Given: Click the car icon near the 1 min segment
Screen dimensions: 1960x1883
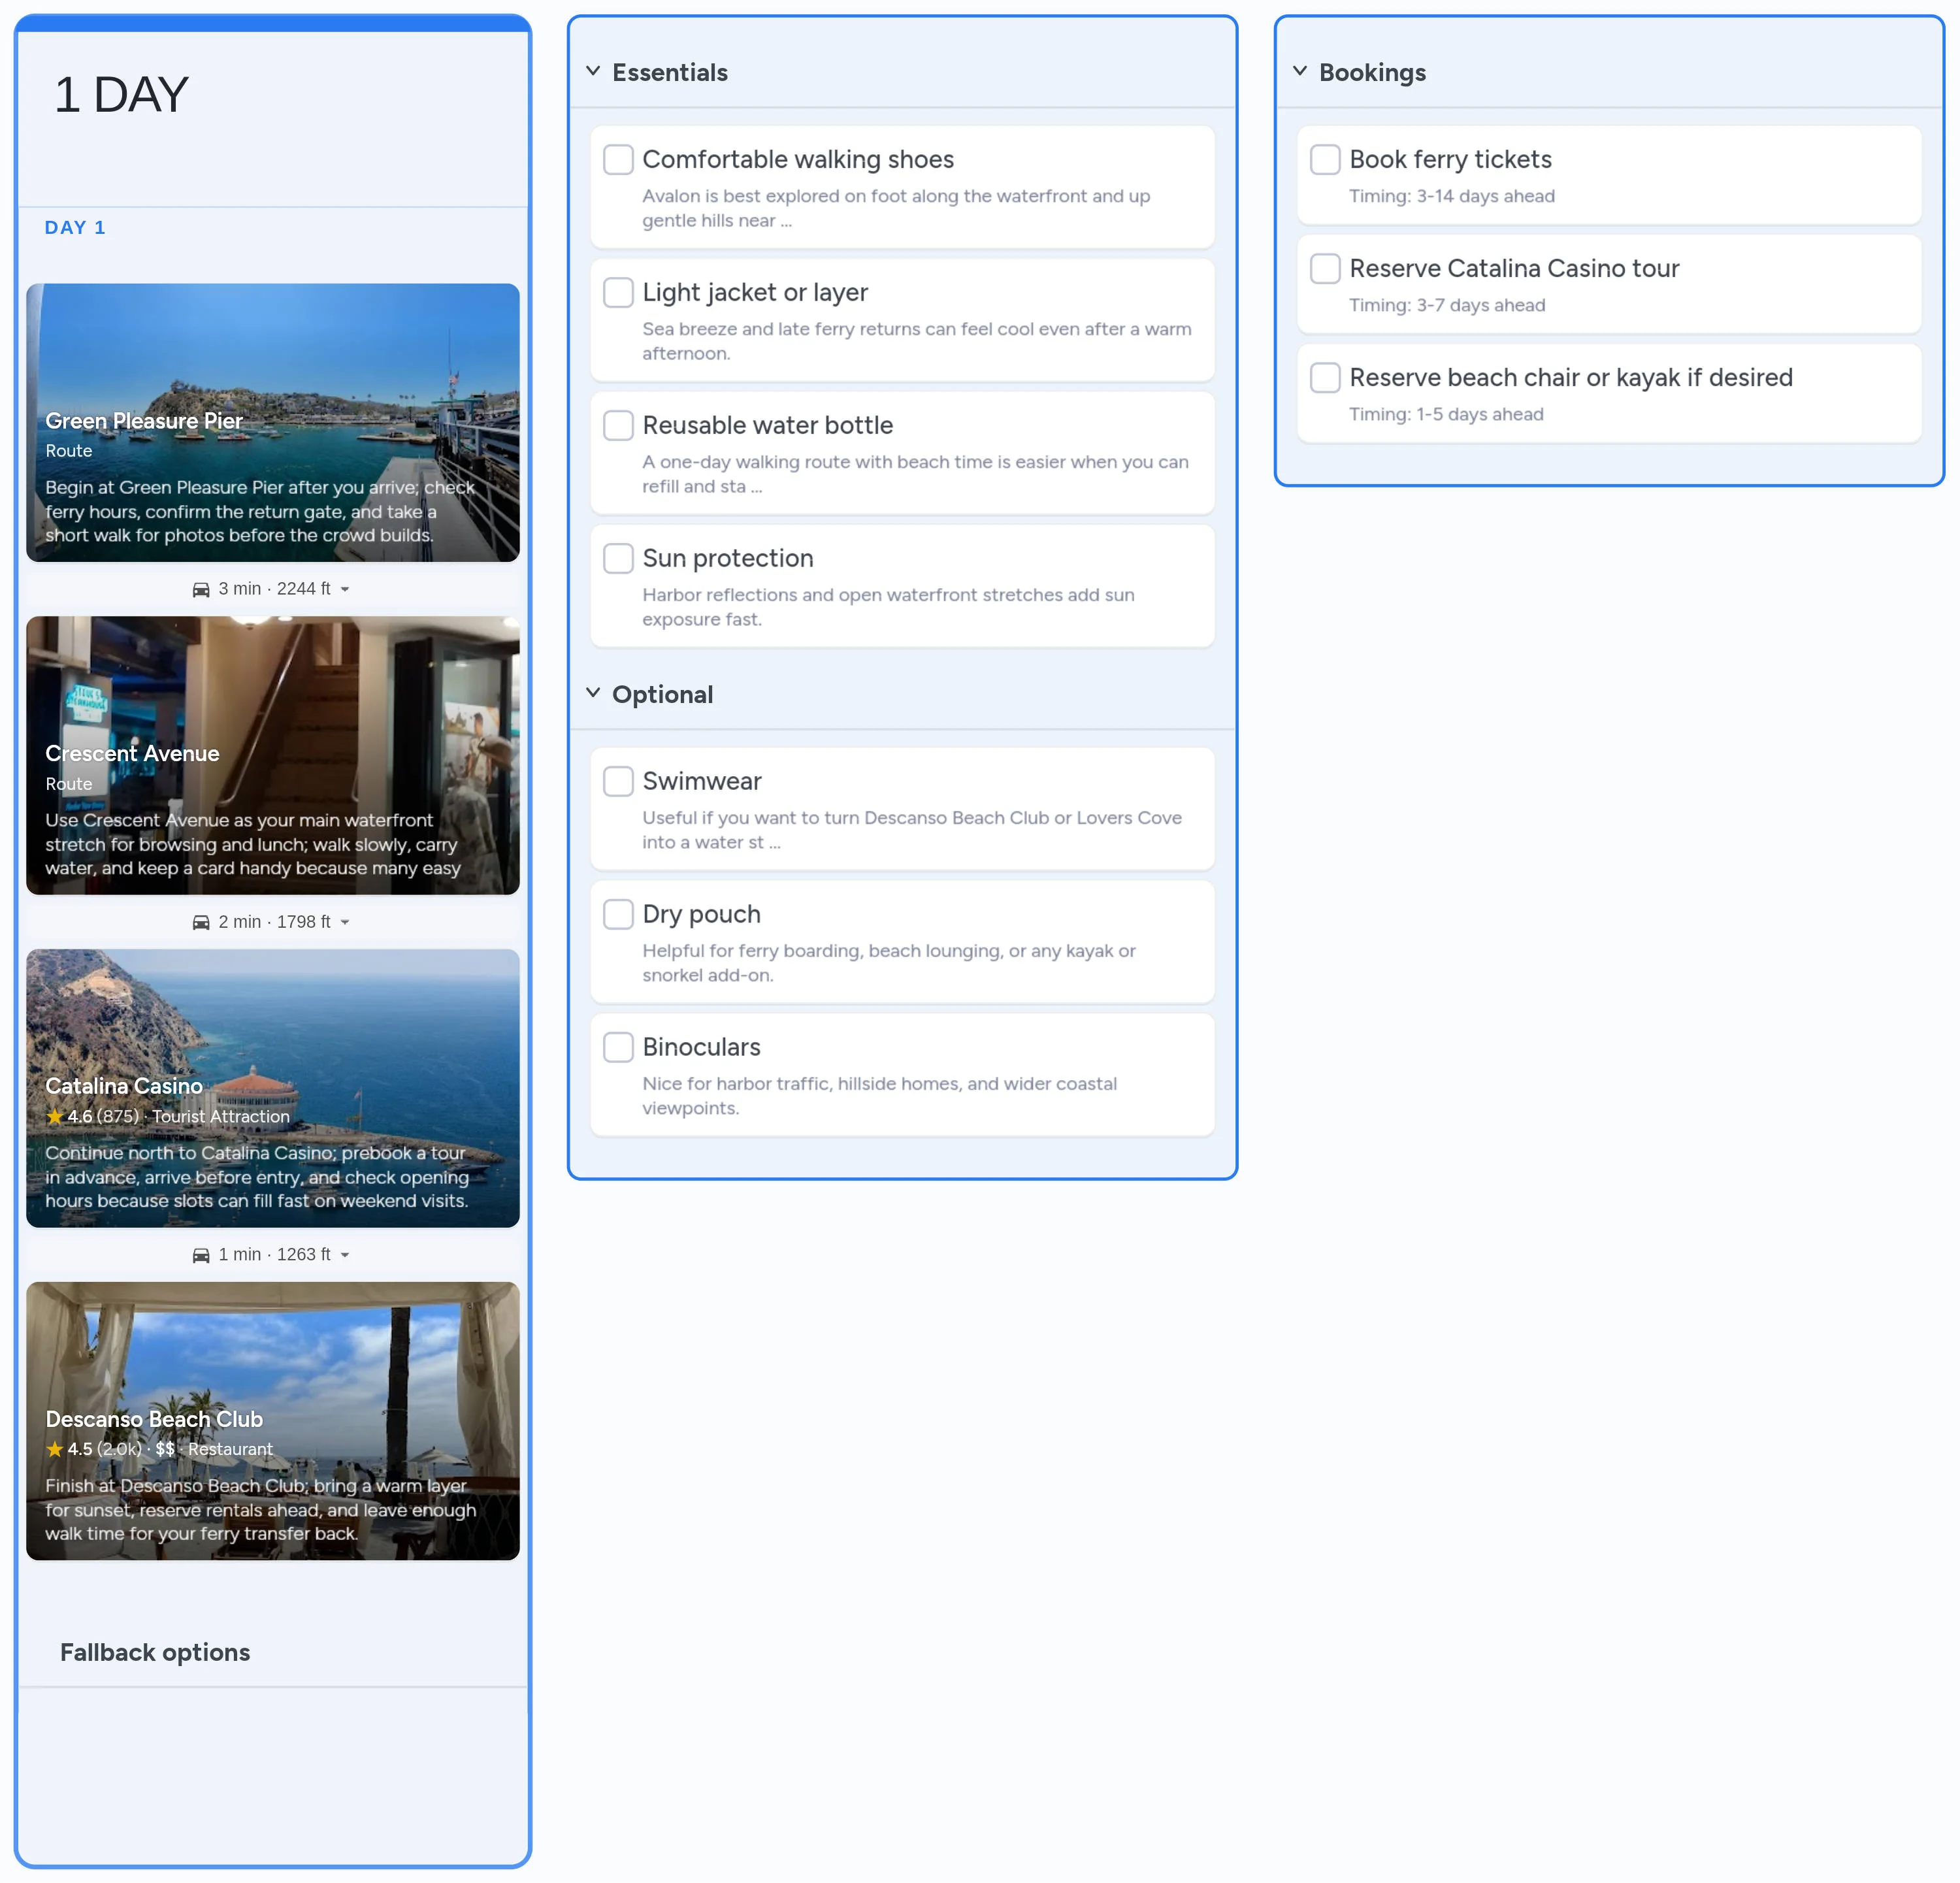Looking at the screenshot, I should click(x=201, y=1254).
